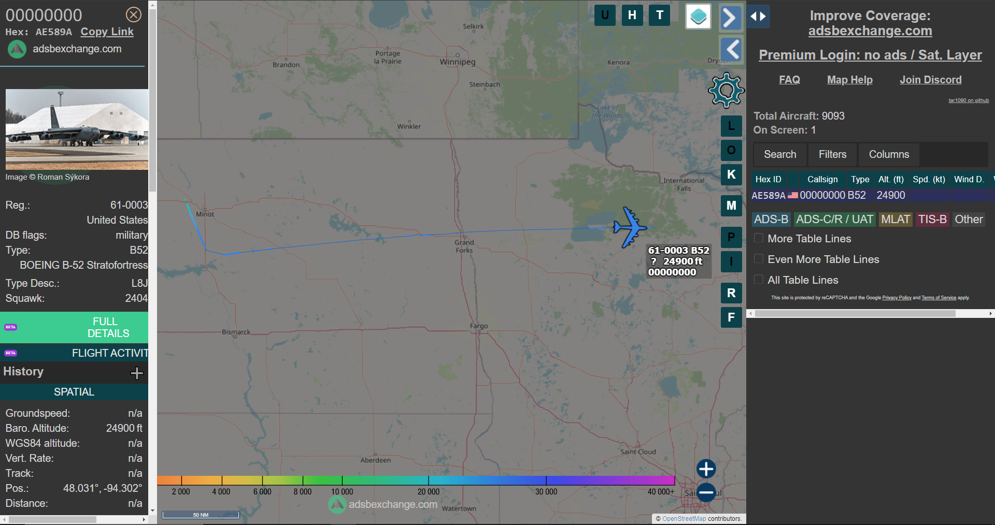This screenshot has height=525, width=995.
Task: Click the info panel horizontal scrollbar
Action: pos(52,519)
